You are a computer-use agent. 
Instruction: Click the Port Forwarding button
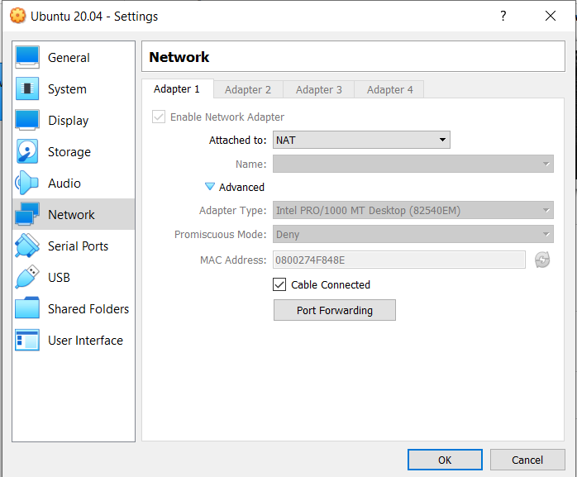coord(335,310)
